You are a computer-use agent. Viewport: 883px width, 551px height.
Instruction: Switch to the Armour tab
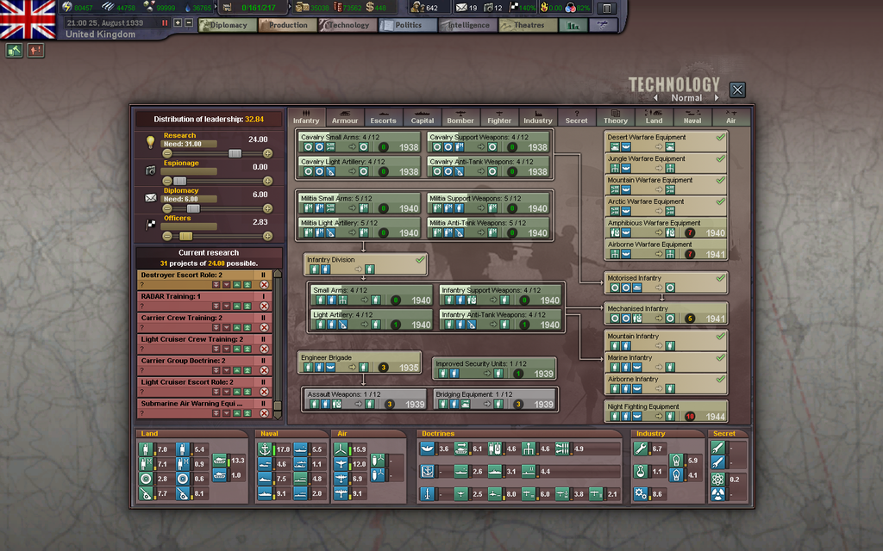[x=345, y=117]
